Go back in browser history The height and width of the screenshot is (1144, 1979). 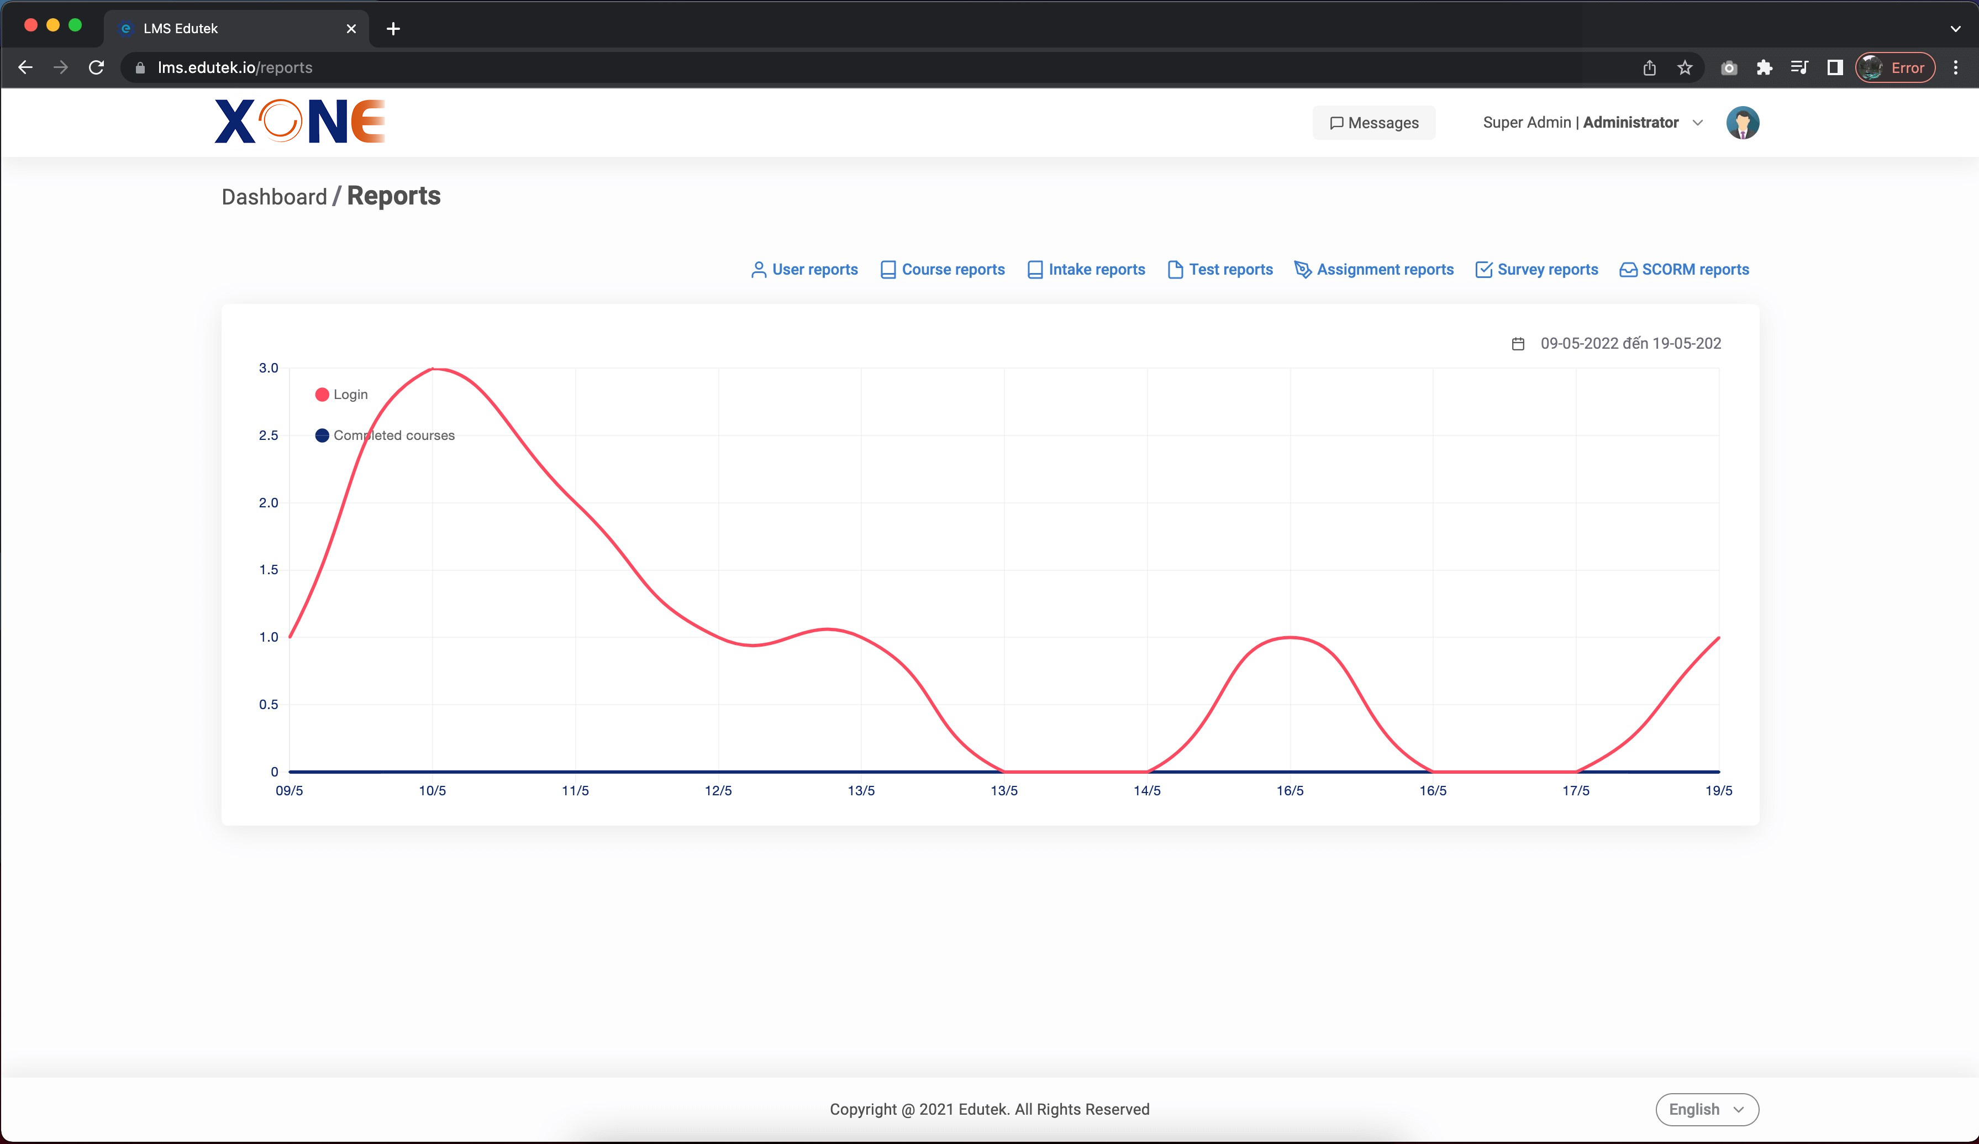pyautogui.click(x=25, y=67)
